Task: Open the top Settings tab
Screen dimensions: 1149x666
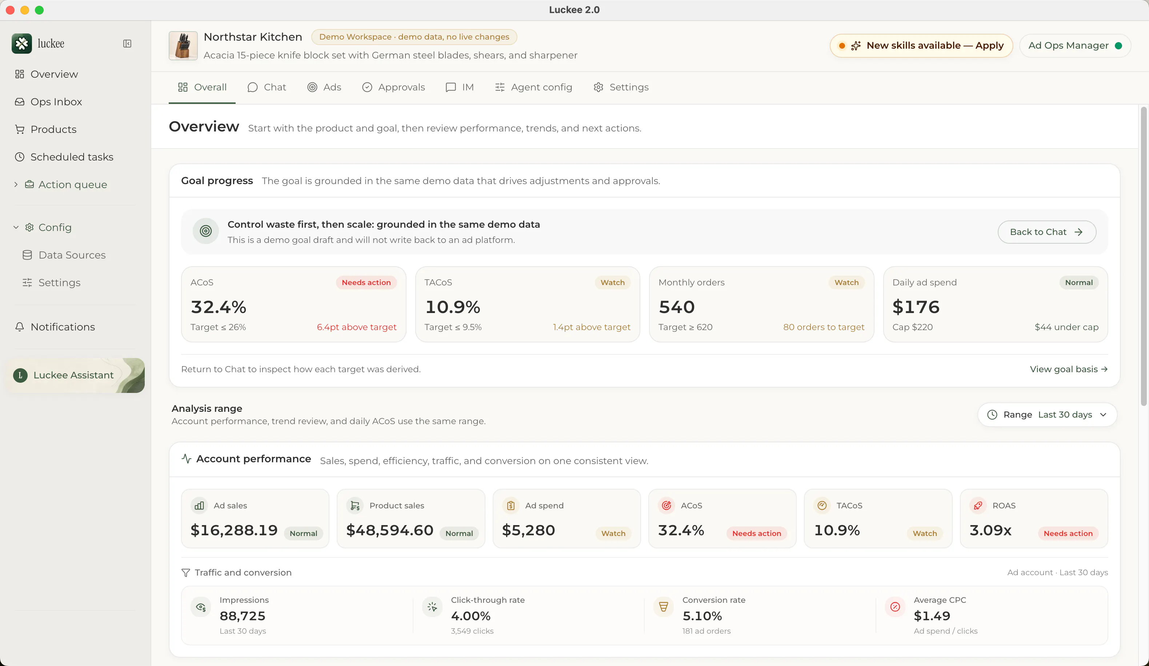Action: (x=621, y=88)
